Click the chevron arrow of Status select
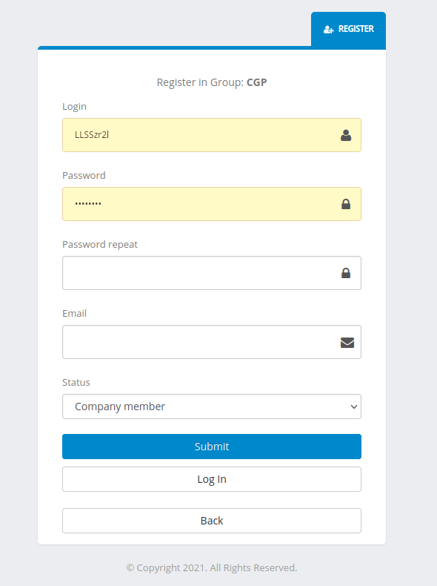 (354, 406)
